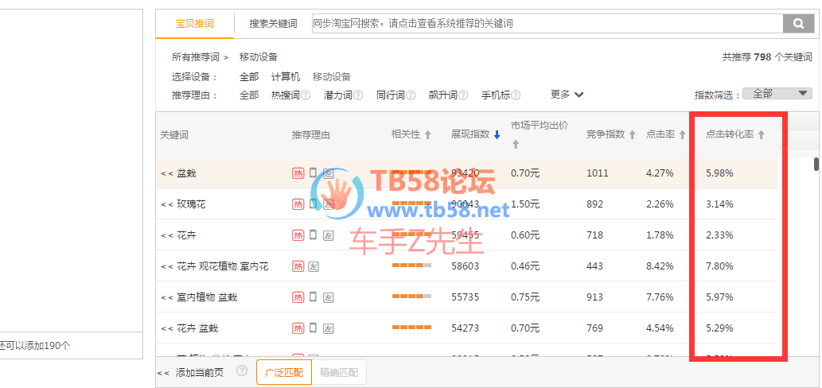This screenshot has height=388, width=822.
Task: Switch to 精确匹配 match mode
Action: click(339, 372)
